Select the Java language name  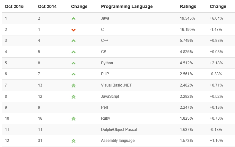[105, 18]
